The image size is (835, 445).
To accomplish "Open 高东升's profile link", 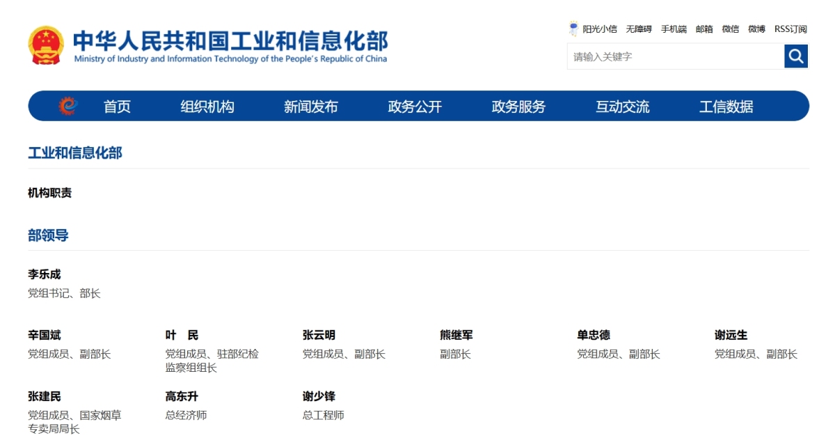I will tap(182, 396).
